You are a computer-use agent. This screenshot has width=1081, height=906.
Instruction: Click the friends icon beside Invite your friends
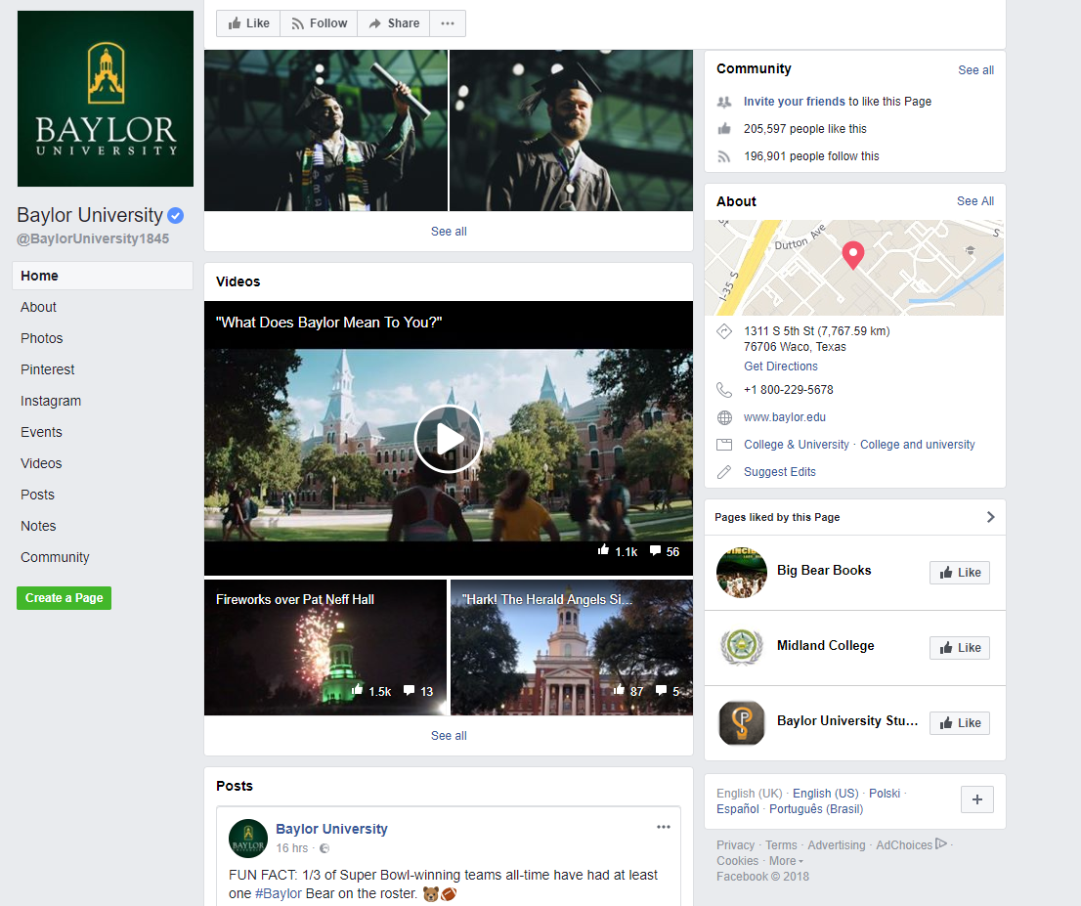click(724, 102)
